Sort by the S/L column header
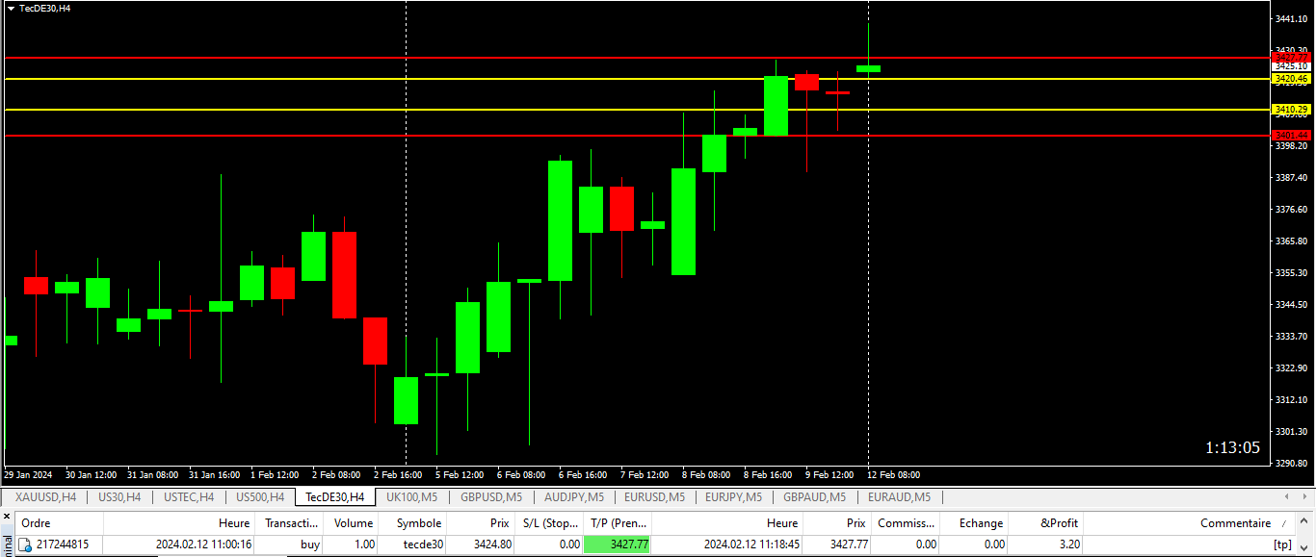Viewport: 1316px width, 557px height. click(548, 523)
